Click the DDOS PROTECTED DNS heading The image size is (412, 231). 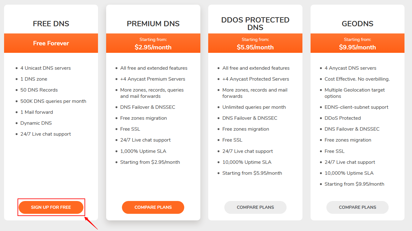255,24
